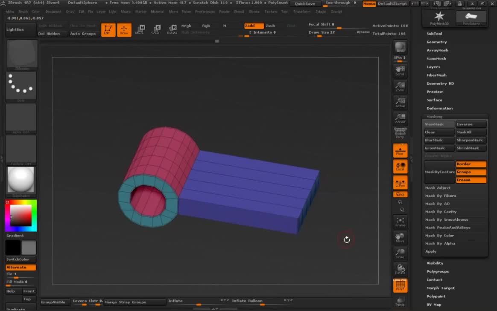Expand the NanoMesh section

click(x=436, y=58)
